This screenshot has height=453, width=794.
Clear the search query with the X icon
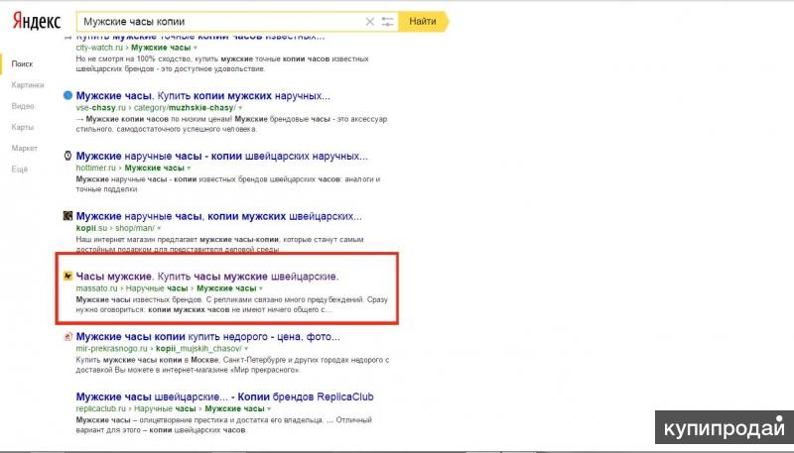pyautogui.click(x=369, y=22)
